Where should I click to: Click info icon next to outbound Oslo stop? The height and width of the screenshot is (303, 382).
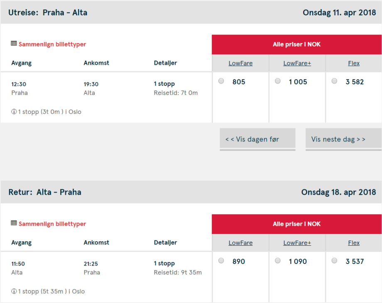pos(14,112)
